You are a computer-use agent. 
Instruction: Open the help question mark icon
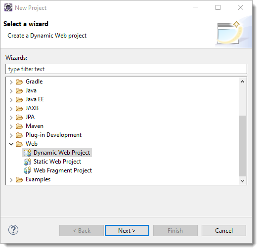click(13, 230)
